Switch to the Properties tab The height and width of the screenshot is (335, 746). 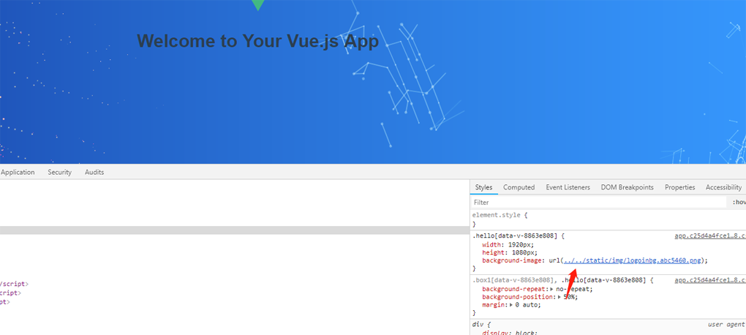click(680, 187)
